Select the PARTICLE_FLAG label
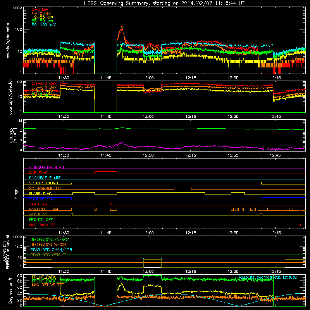This screenshot has width=310, height=310. pos(43,209)
